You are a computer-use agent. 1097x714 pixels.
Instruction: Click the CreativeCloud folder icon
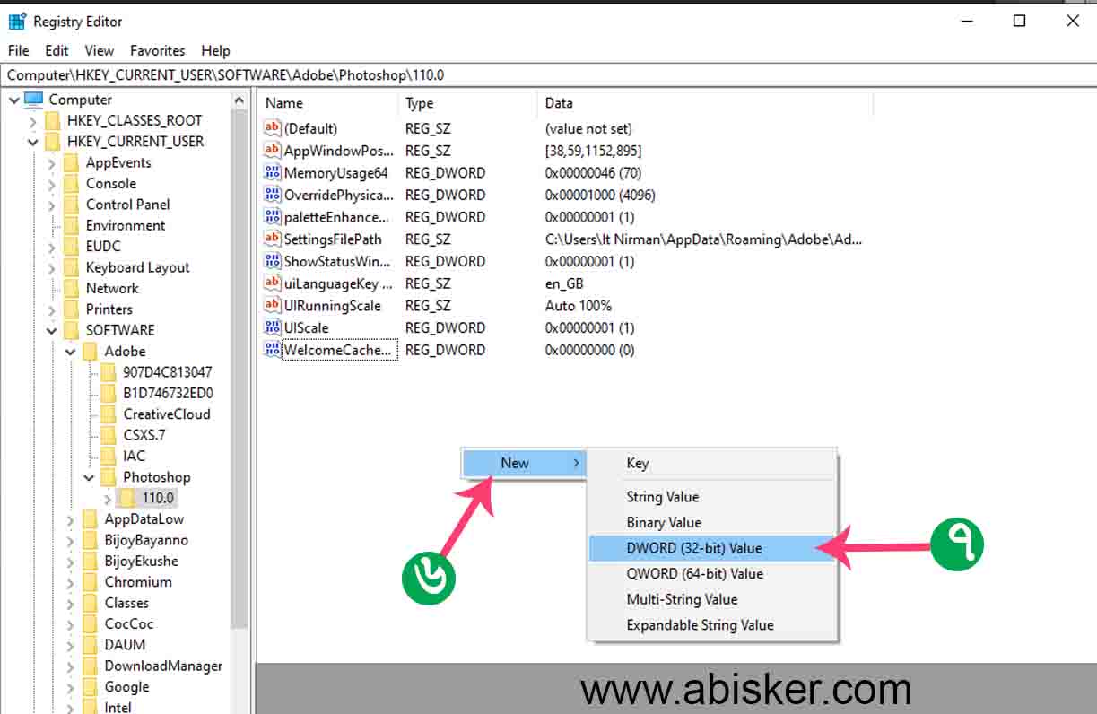tap(109, 414)
